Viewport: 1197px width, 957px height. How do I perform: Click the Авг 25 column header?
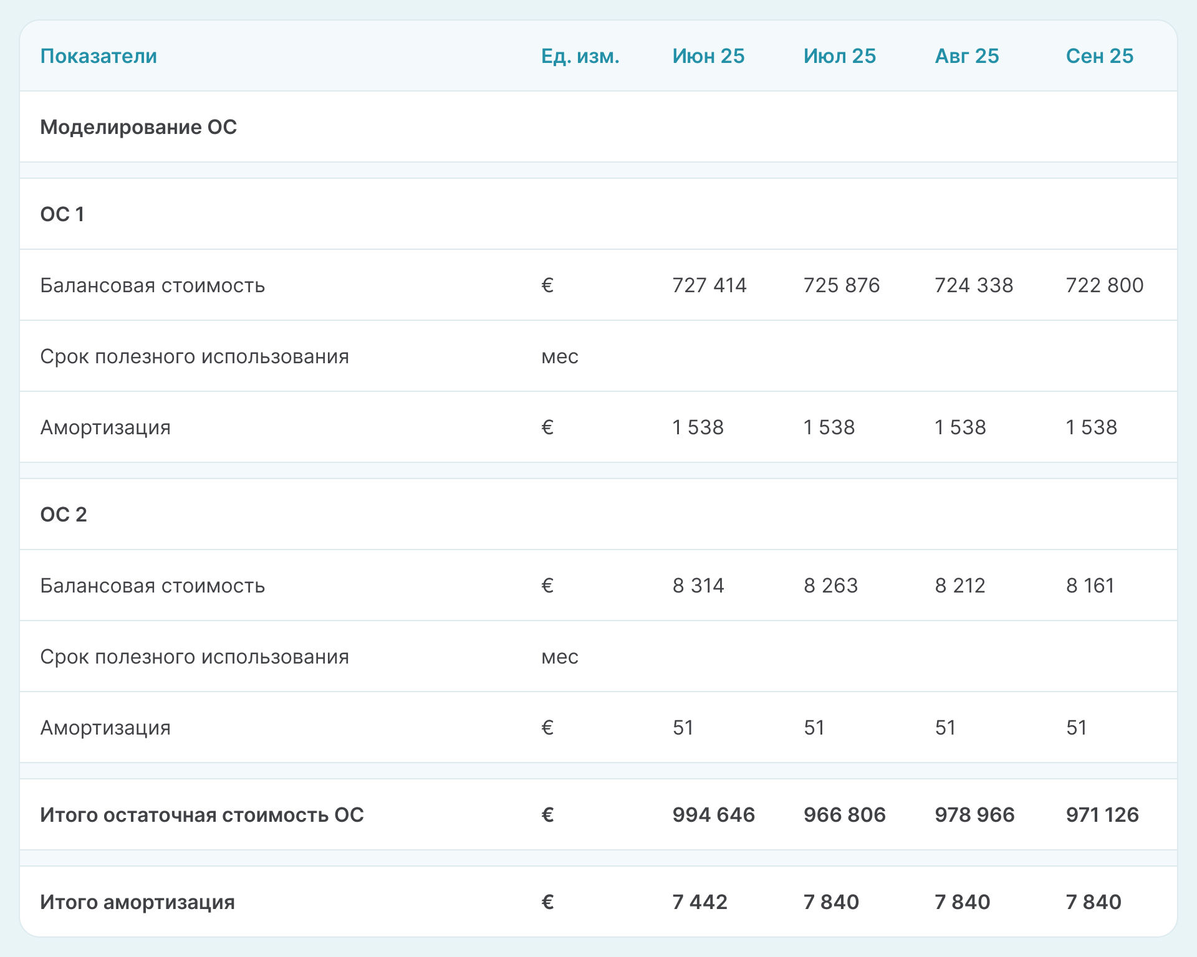click(x=966, y=56)
